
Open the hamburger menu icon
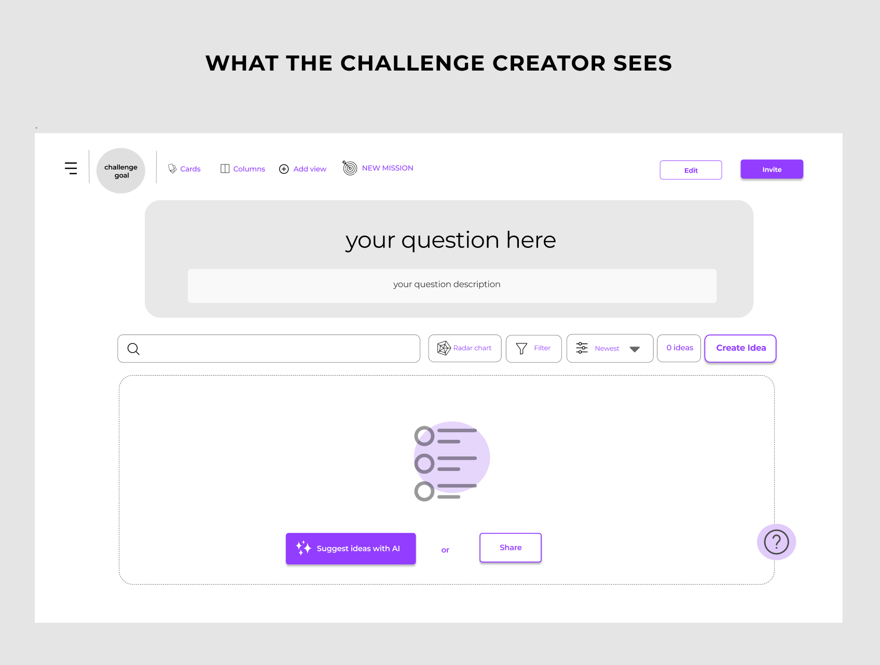click(x=71, y=168)
